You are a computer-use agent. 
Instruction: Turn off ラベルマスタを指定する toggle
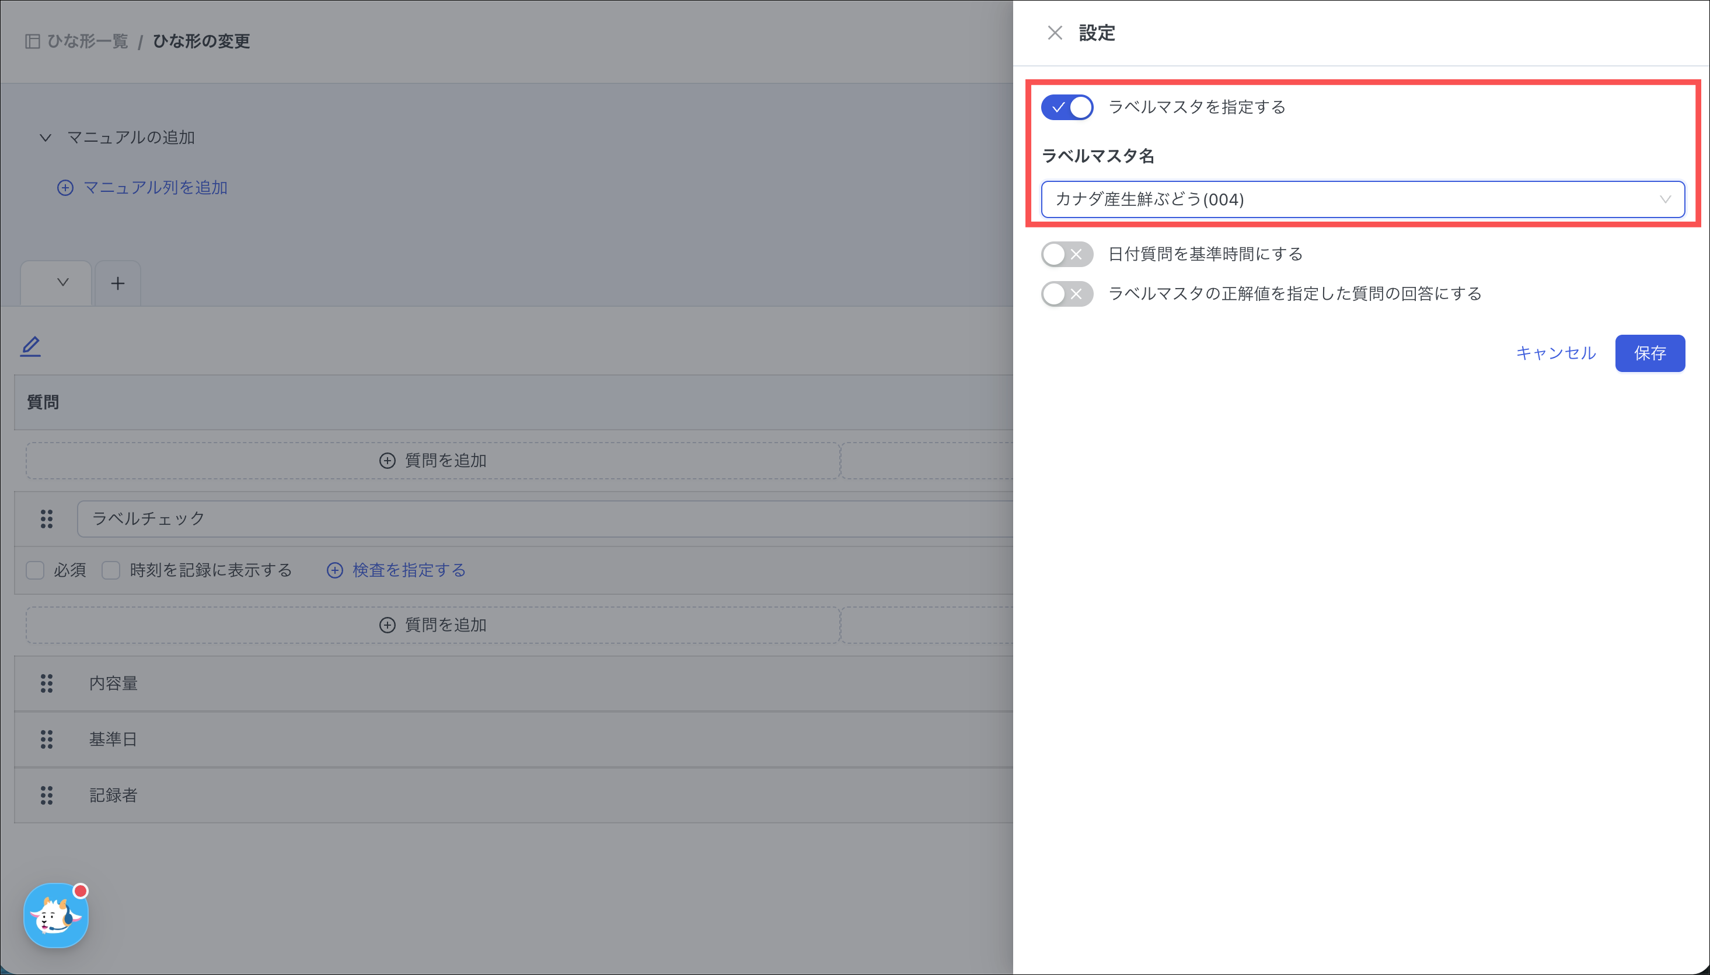[x=1067, y=107]
